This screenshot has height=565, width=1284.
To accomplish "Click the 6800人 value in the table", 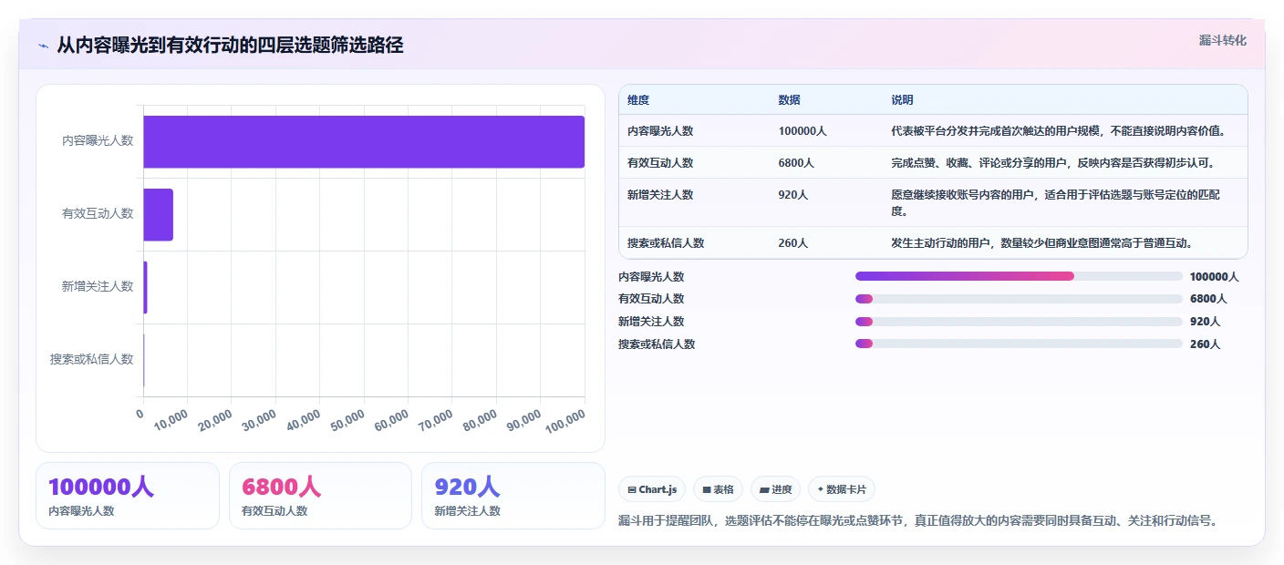I will coord(796,163).
